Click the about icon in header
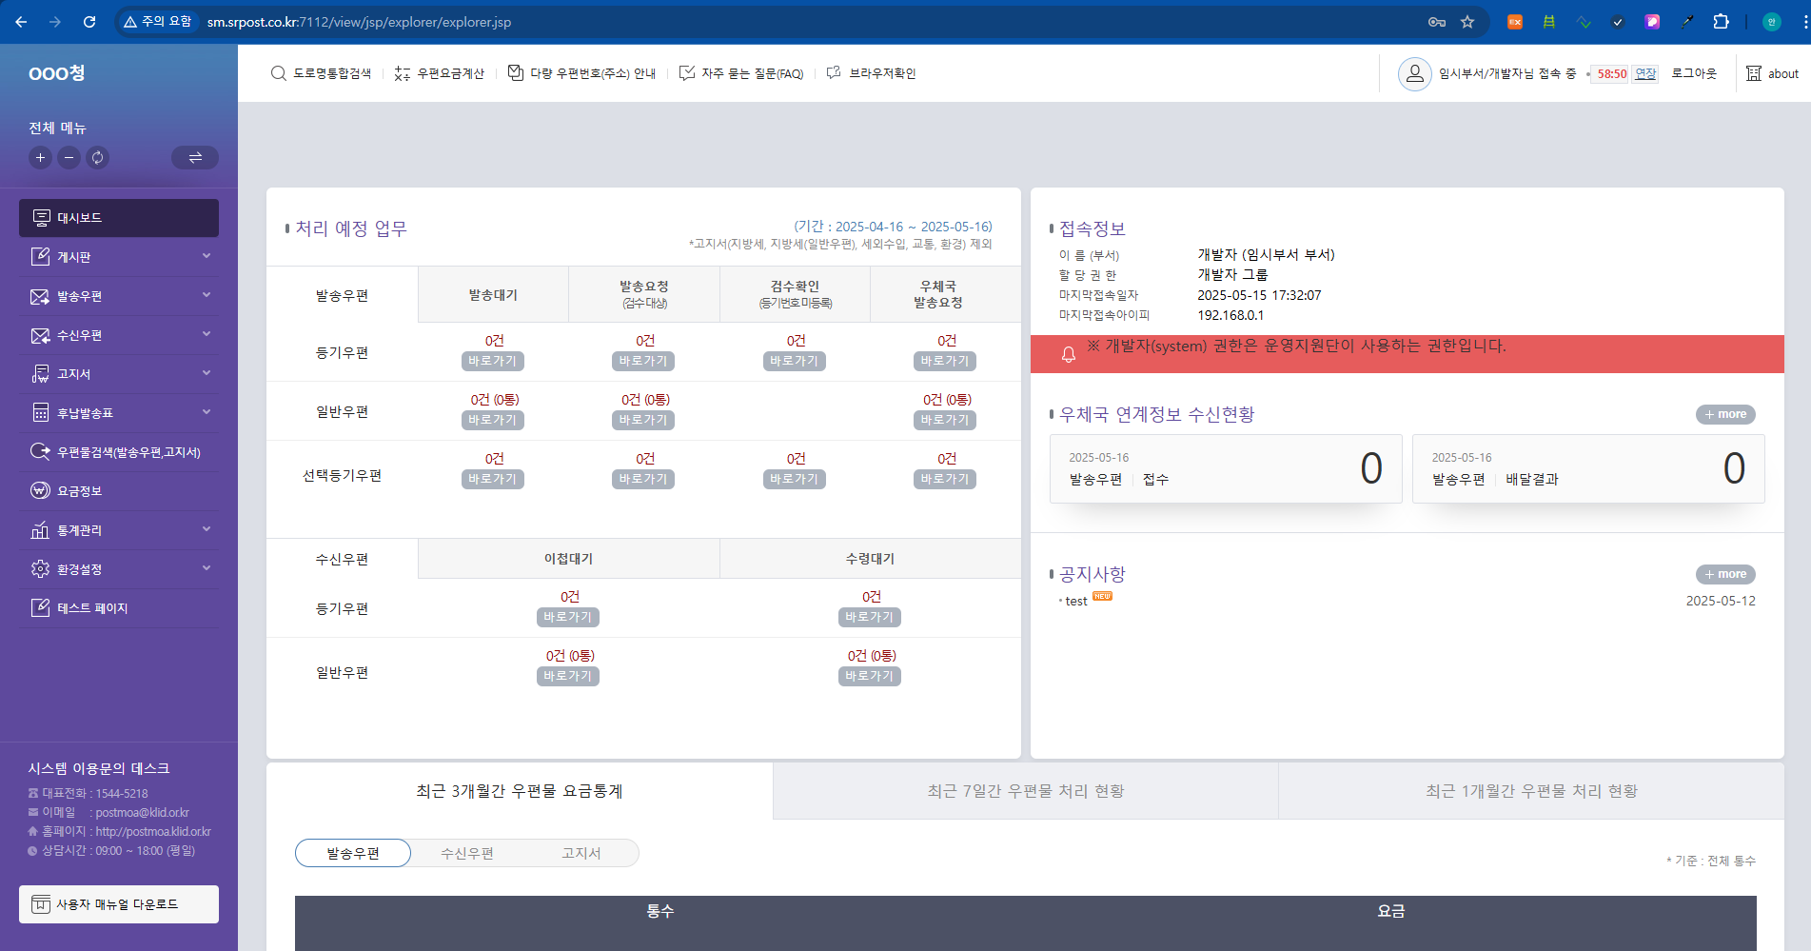The width and height of the screenshot is (1811, 951). 1754,73
